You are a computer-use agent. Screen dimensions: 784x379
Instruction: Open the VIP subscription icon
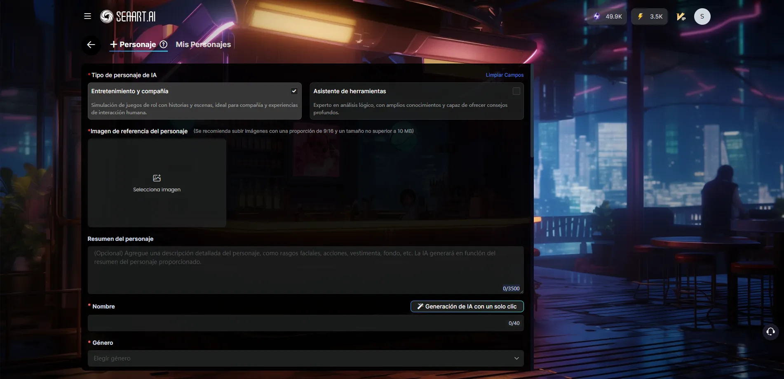tap(681, 16)
